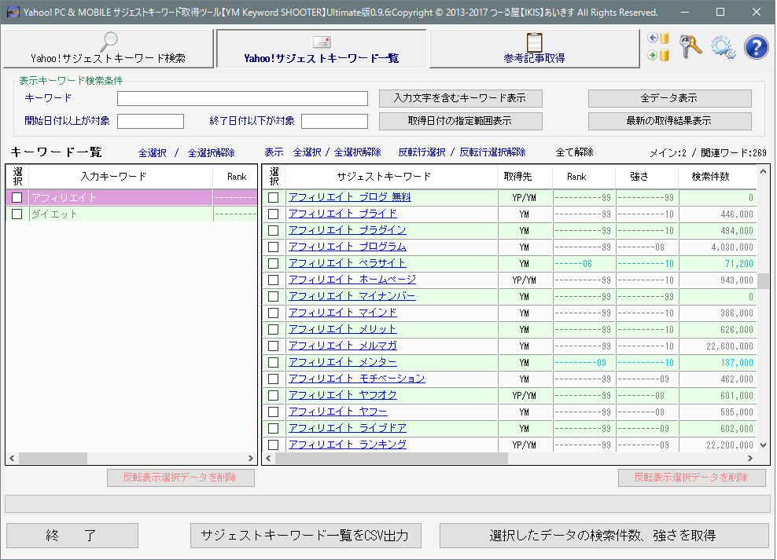The height and width of the screenshot is (560, 777).
Task: Sort by サジェストキーワード column header
Action: [x=392, y=177]
